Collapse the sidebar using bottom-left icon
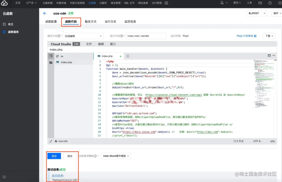Screen dimensions: 282x182 (x=4, y=177)
